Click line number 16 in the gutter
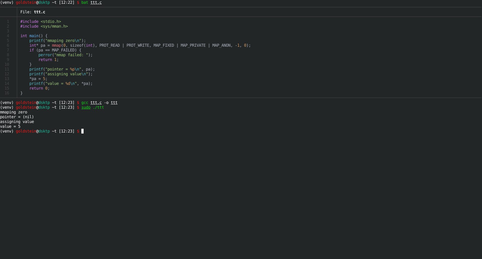The height and width of the screenshot is (259, 482). tap(7, 93)
